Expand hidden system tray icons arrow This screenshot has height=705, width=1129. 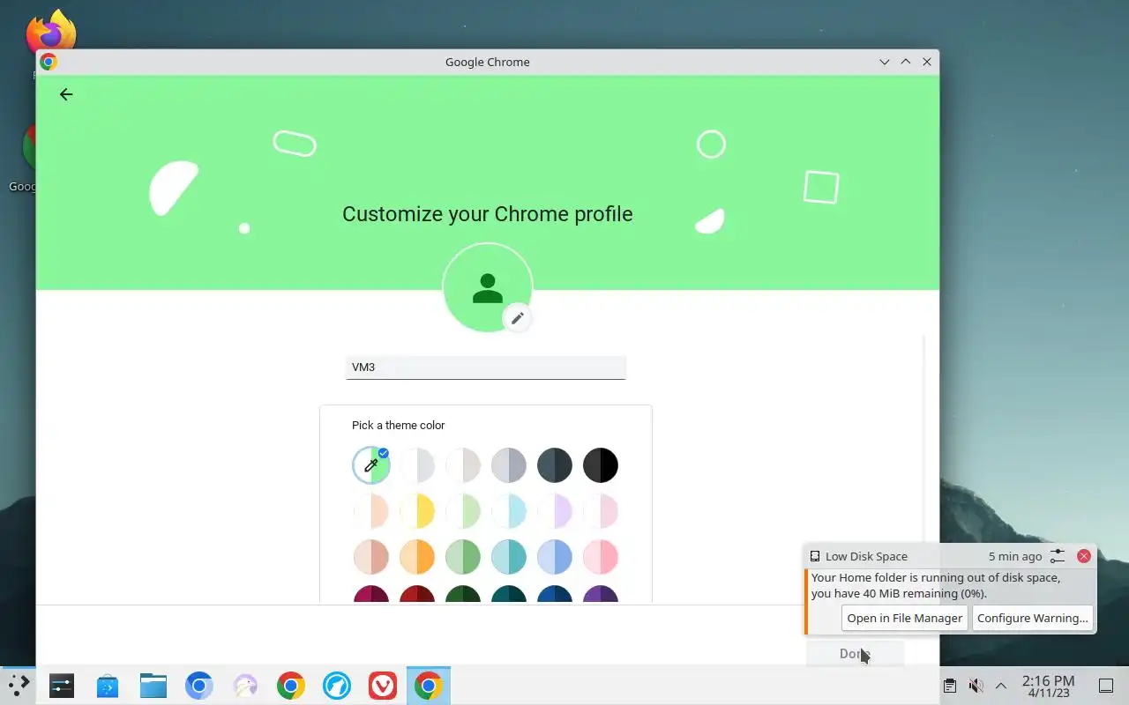(x=1001, y=686)
